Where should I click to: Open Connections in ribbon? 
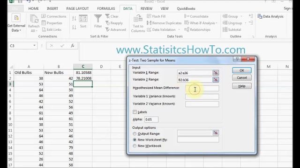coord(54,16)
